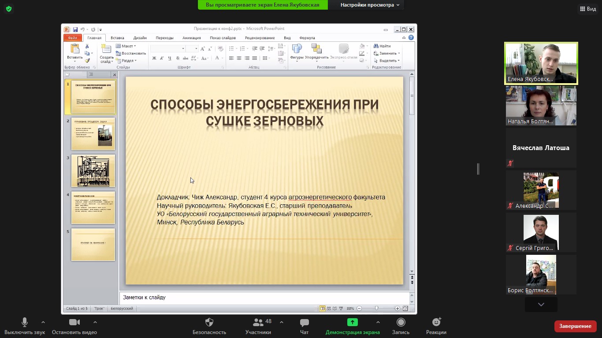Expand more participant videos with down chevron
This screenshot has height=338, width=602.
point(541,305)
